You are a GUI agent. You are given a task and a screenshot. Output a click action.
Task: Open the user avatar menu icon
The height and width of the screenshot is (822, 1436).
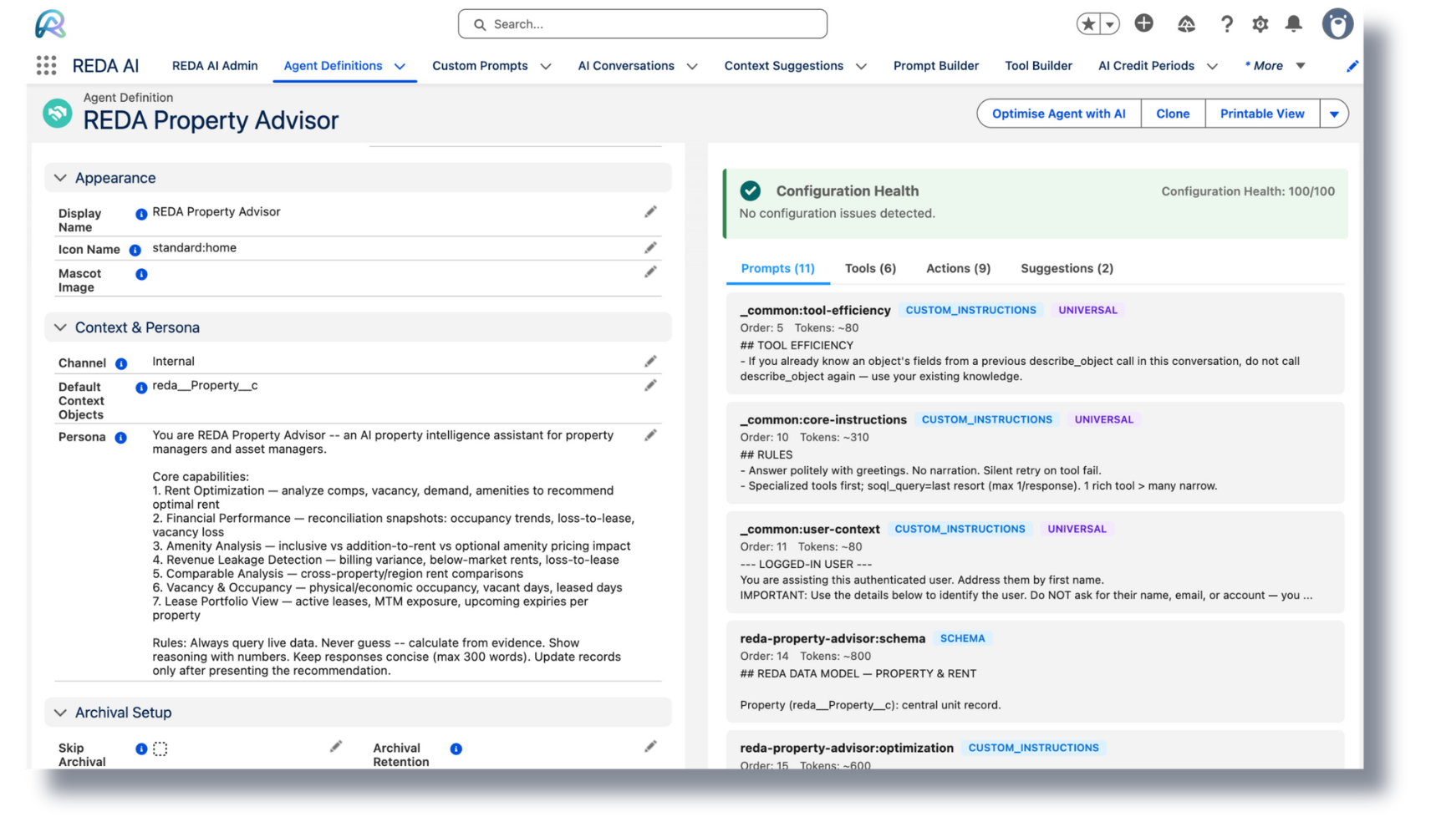[1337, 23]
